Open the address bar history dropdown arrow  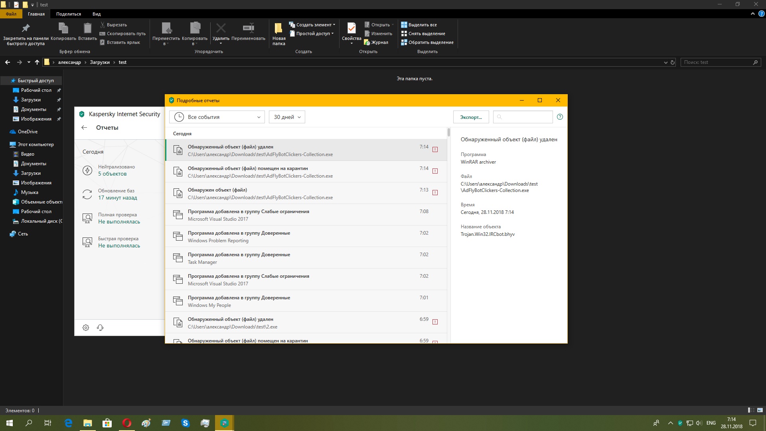click(665, 63)
